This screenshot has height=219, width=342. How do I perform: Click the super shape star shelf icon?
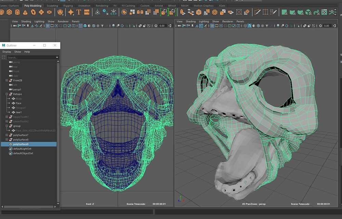[x=71, y=12]
